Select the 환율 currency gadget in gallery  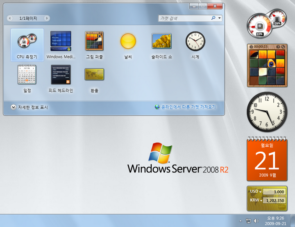[94, 74]
